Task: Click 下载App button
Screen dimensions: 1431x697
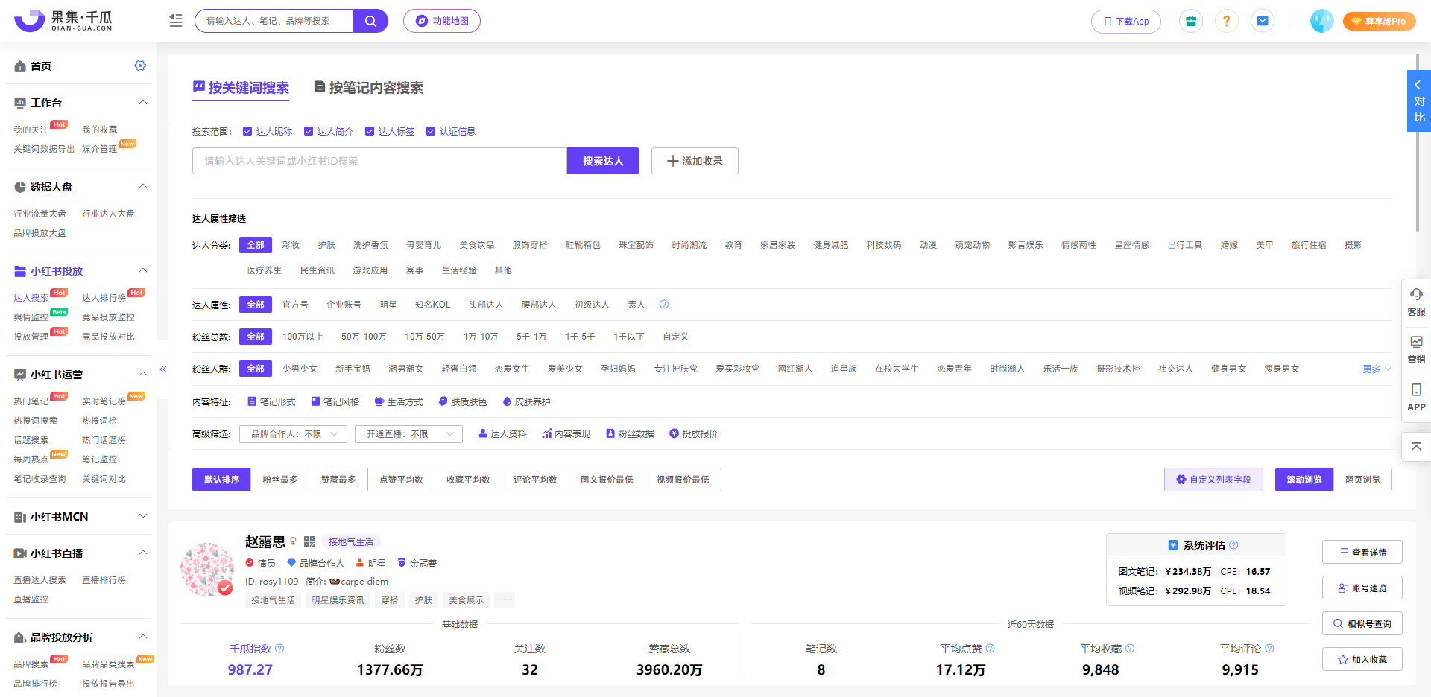Action: click(1126, 21)
